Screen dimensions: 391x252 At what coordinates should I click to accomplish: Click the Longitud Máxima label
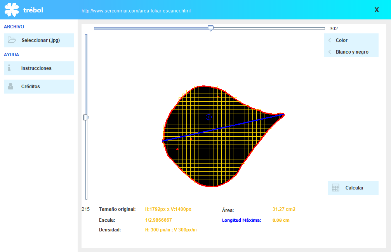click(242, 220)
